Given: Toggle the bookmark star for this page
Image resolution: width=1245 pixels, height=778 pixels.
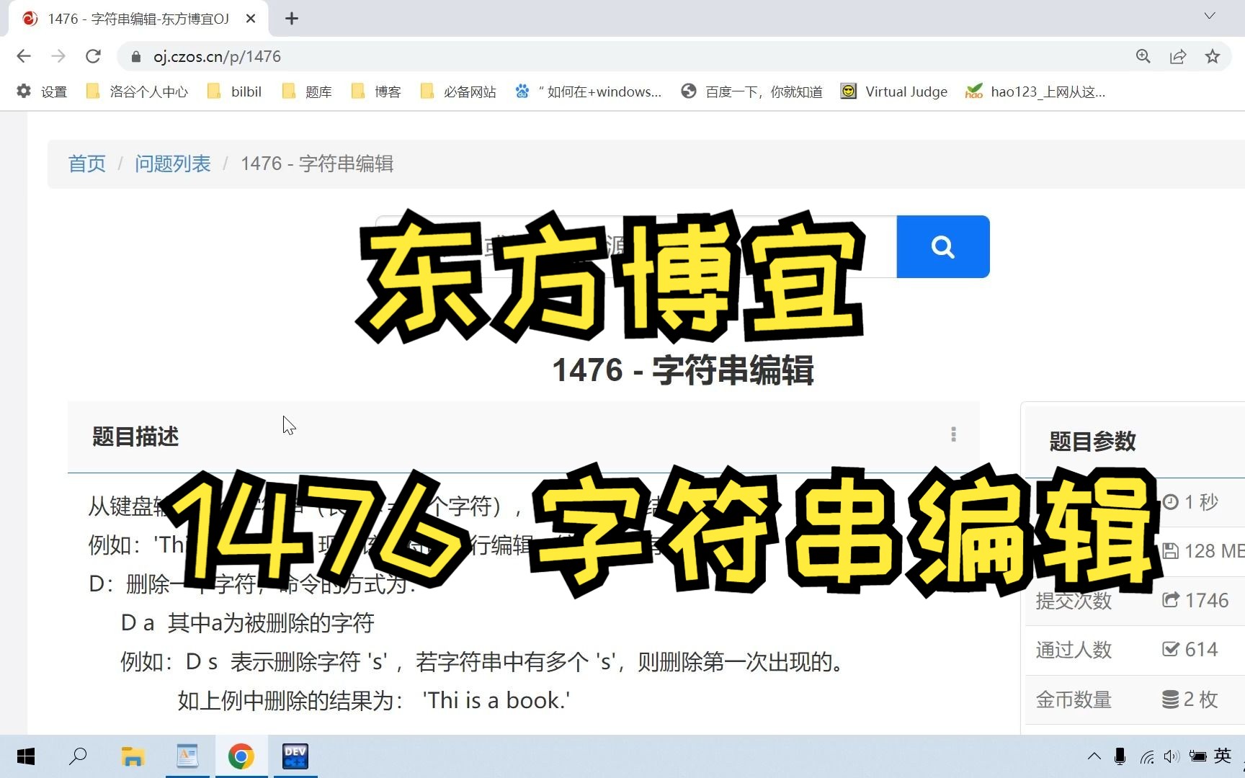Looking at the screenshot, I should click(x=1212, y=56).
